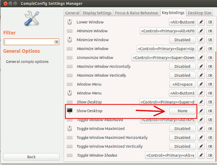This screenshot has width=217, height=165.
Task: Reset the Window Menu Alt+Button3 binding
Action: [210, 93]
